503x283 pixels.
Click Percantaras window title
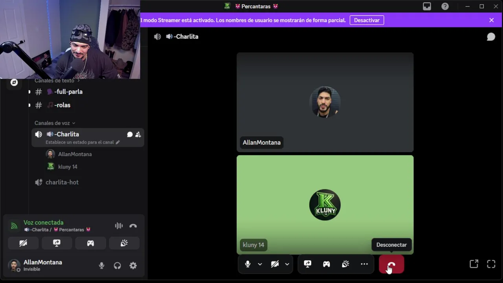click(256, 6)
